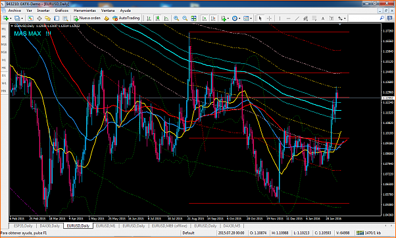The image size is (396, 238).
Task: Select the Vertical Line drawing tool
Action: pos(280,18)
